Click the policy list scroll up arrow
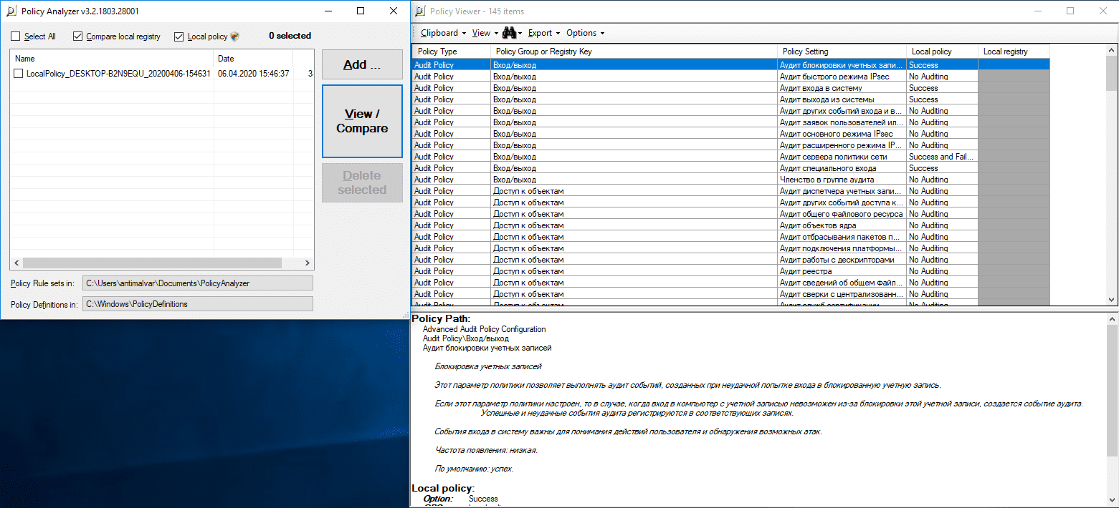This screenshot has height=508, width=1119. click(x=1112, y=50)
